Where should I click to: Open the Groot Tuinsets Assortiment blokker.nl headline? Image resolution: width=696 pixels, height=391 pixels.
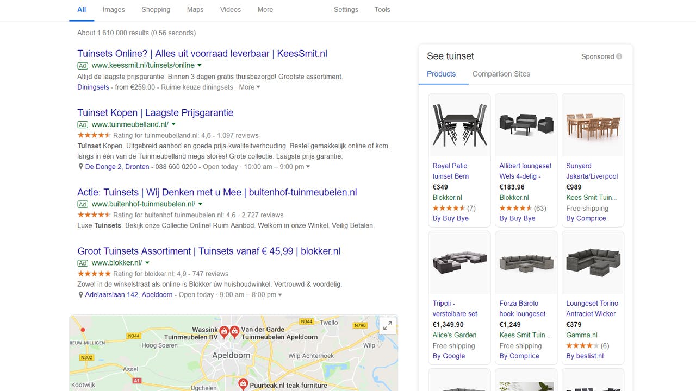[x=209, y=251]
